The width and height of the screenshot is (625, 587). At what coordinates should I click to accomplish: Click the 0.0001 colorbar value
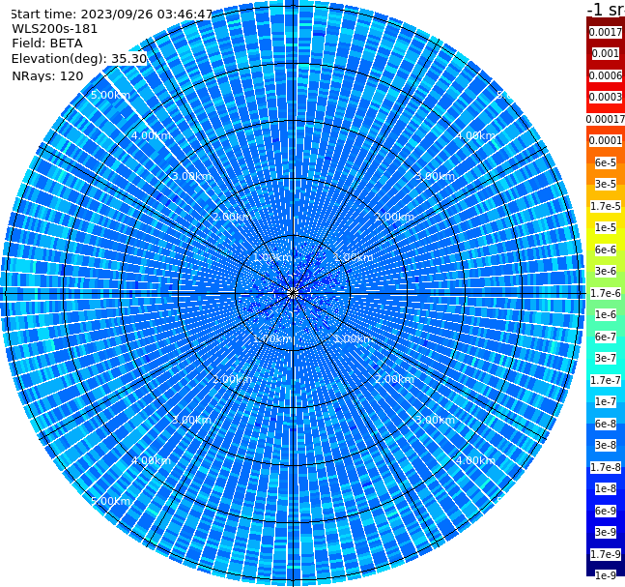point(606,140)
